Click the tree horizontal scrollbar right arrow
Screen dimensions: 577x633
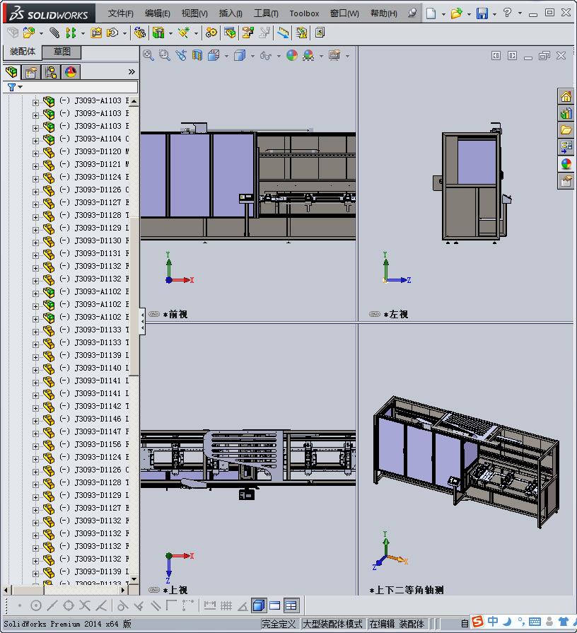(124, 590)
